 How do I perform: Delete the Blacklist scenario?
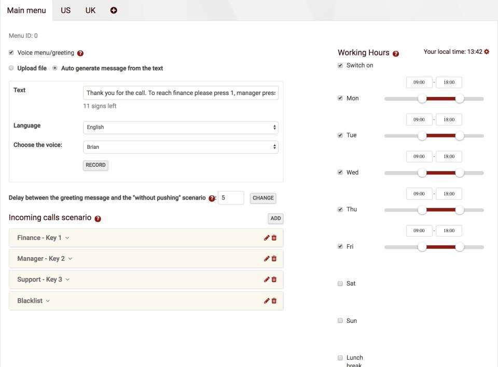tap(274, 301)
